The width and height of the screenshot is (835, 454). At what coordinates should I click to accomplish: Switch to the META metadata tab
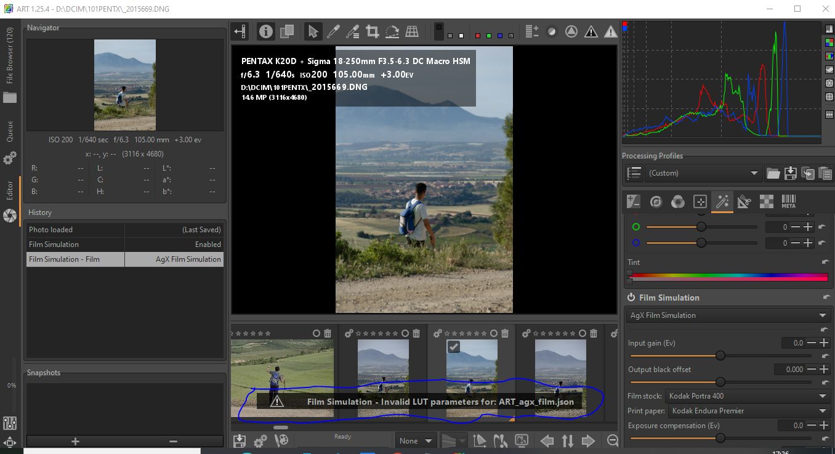coord(788,201)
